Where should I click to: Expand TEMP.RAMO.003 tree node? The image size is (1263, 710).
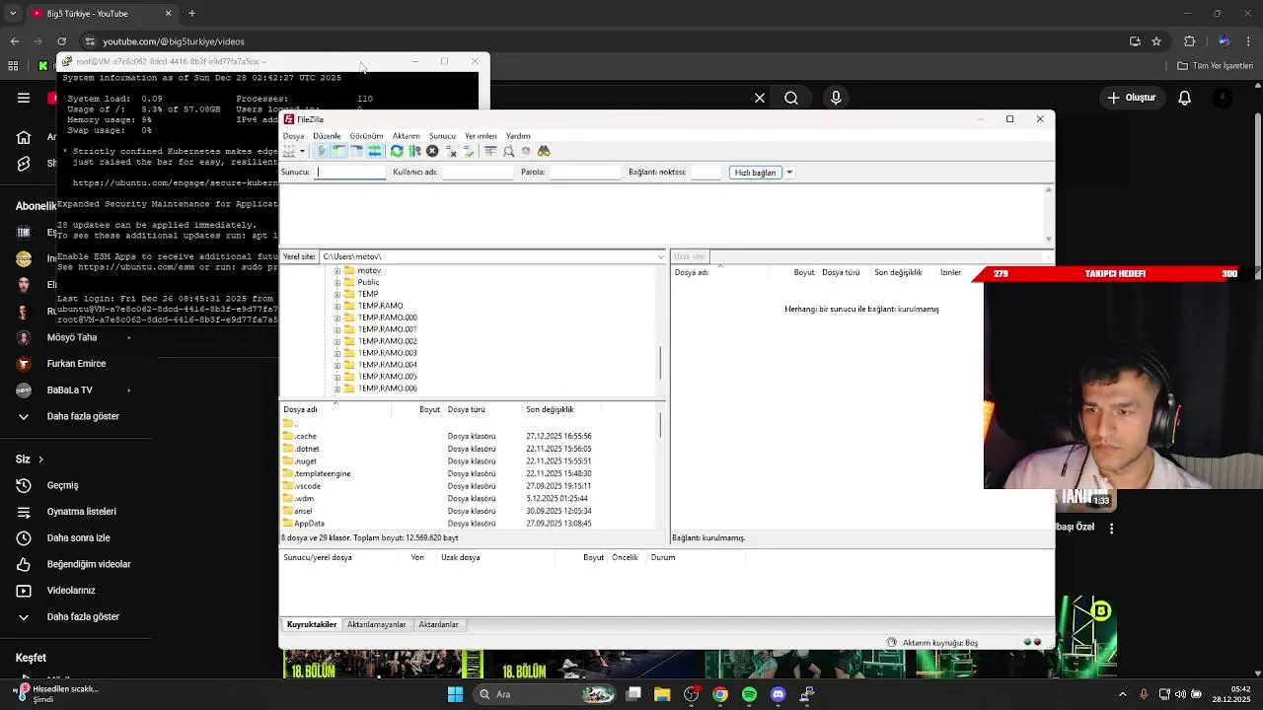337,353
